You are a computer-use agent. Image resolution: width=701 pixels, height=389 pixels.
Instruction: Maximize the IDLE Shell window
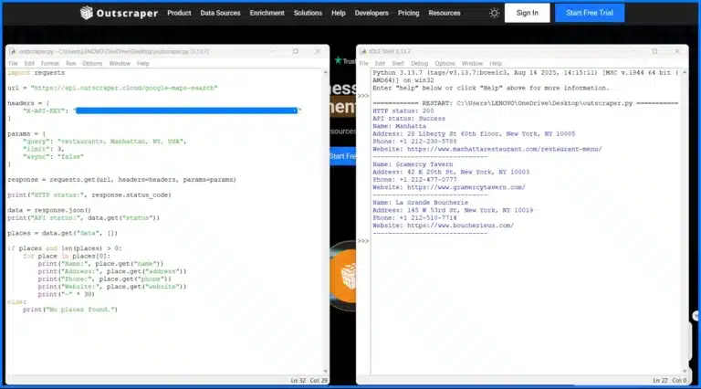(x=654, y=51)
